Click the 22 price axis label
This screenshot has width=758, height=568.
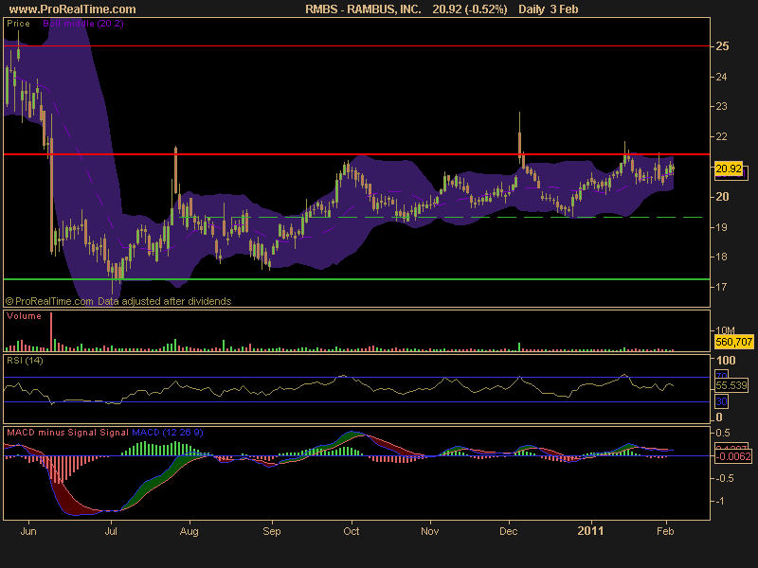click(x=721, y=136)
